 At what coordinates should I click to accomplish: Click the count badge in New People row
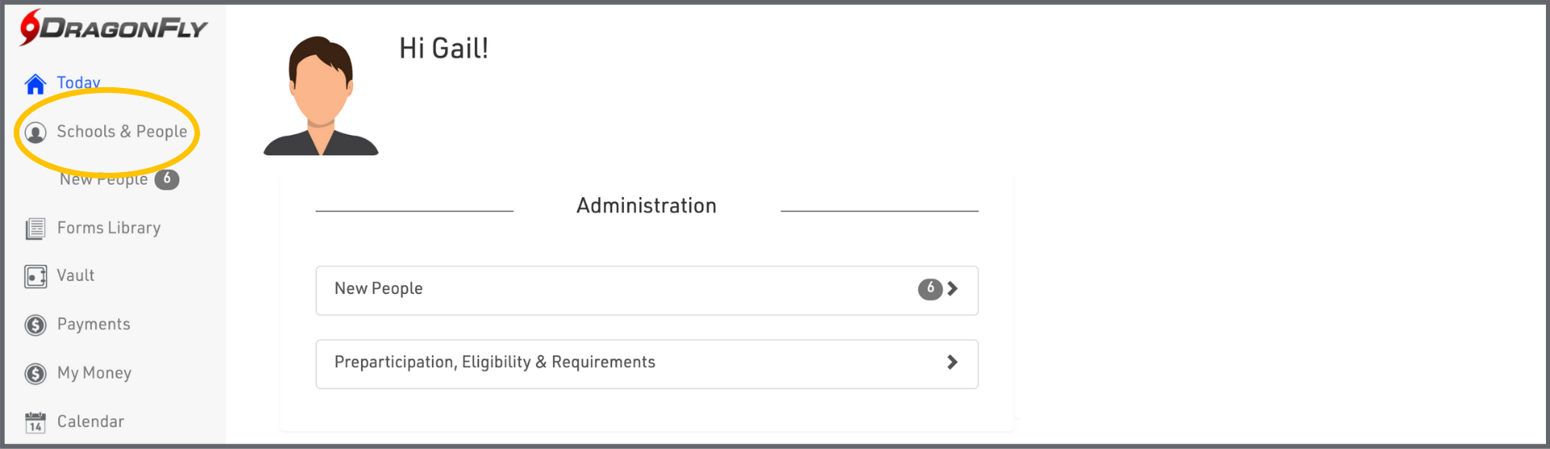pyautogui.click(x=930, y=289)
